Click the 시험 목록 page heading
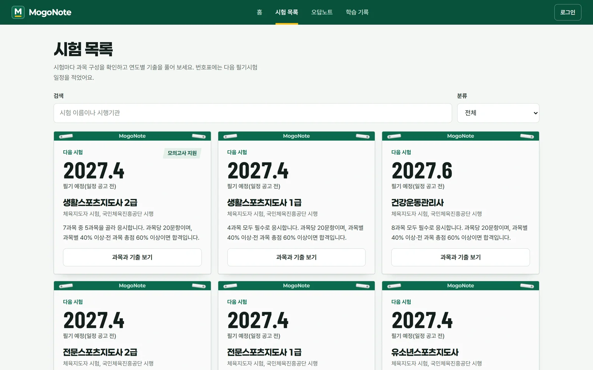593x370 pixels. (x=83, y=49)
